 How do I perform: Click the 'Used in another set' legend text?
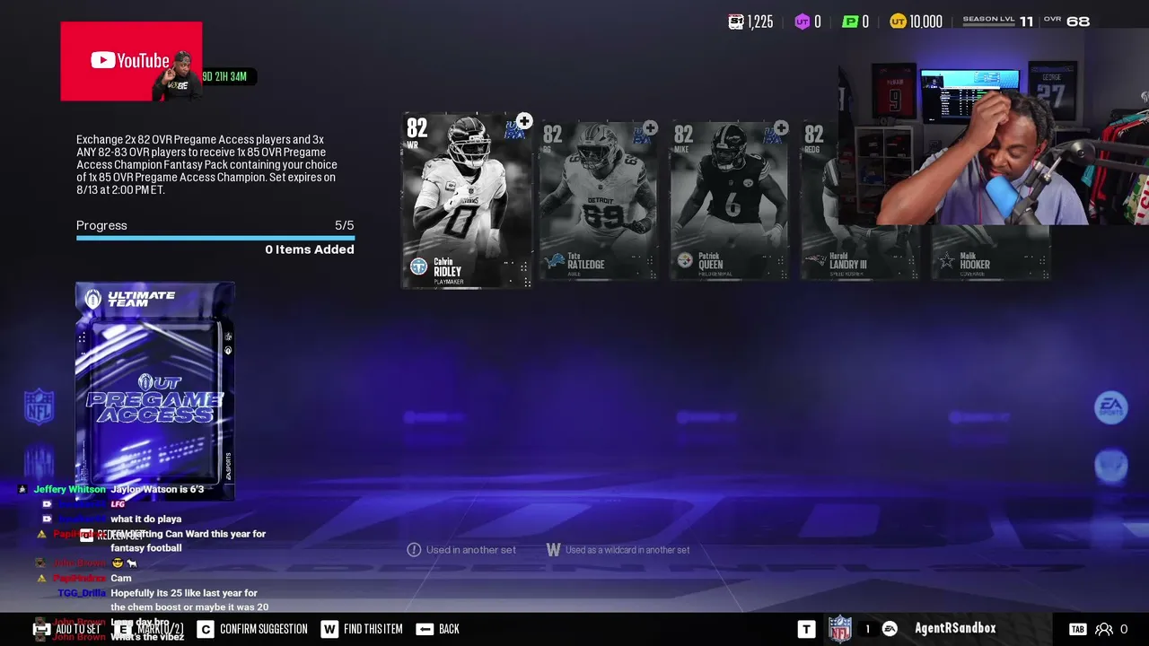coord(471,550)
